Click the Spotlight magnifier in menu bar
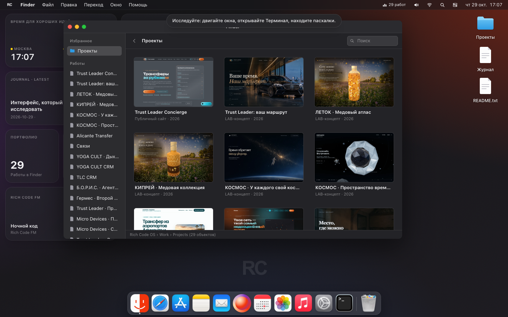Viewport: 508px width, 317px height. pyautogui.click(x=442, y=5)
